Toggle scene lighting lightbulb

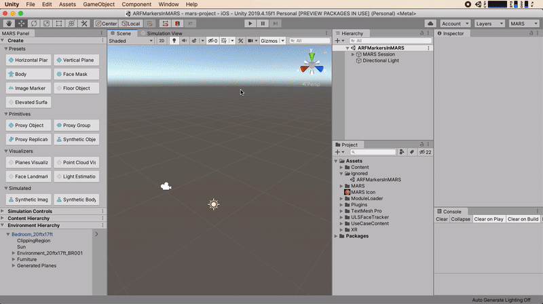coord(173,41)
